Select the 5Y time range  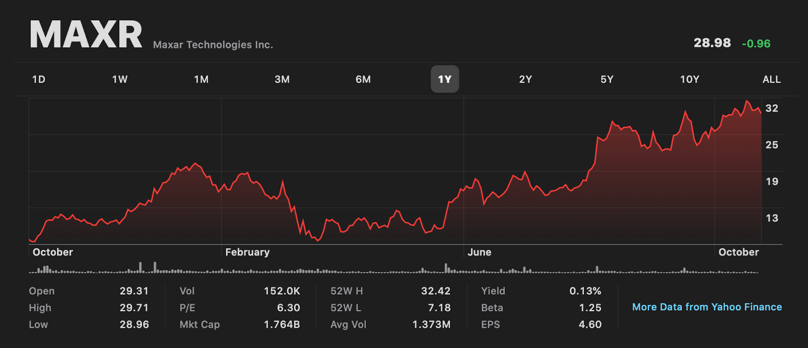click(x=607, y=80)
